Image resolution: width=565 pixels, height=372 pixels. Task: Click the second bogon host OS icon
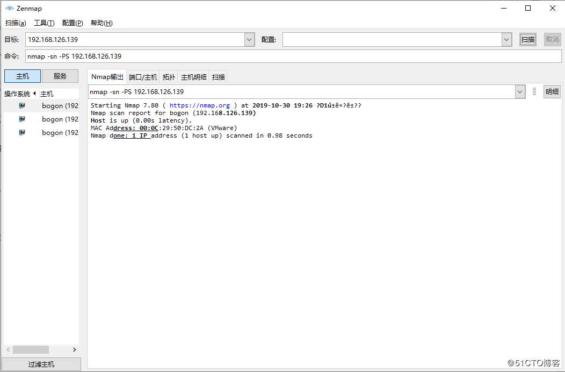[x=22, y=119]
